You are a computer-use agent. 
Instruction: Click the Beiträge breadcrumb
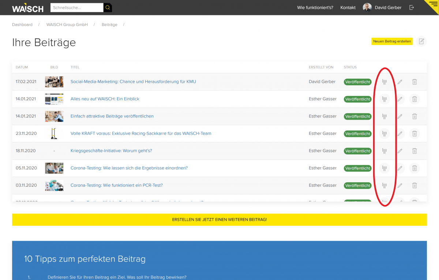(109, 25)
